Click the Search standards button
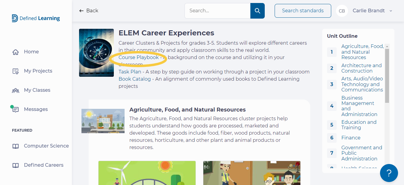The image size is (404, 185). tap(303, 11)
